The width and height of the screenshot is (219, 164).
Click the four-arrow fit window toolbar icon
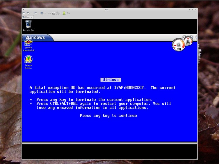(28, 13)
